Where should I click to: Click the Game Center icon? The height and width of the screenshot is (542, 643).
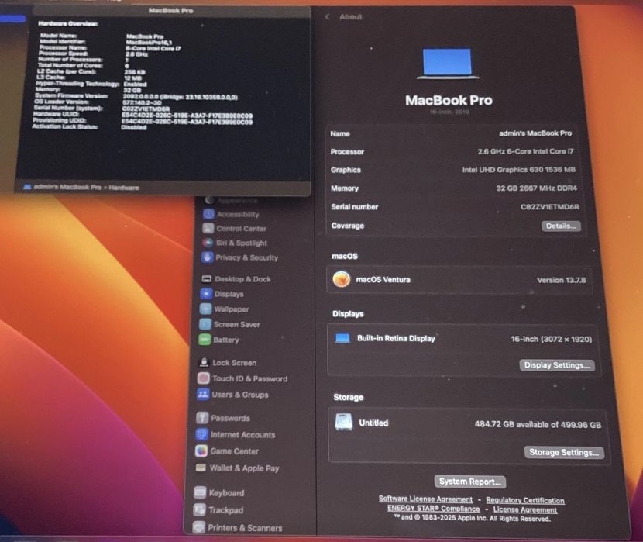pos(201,451)
